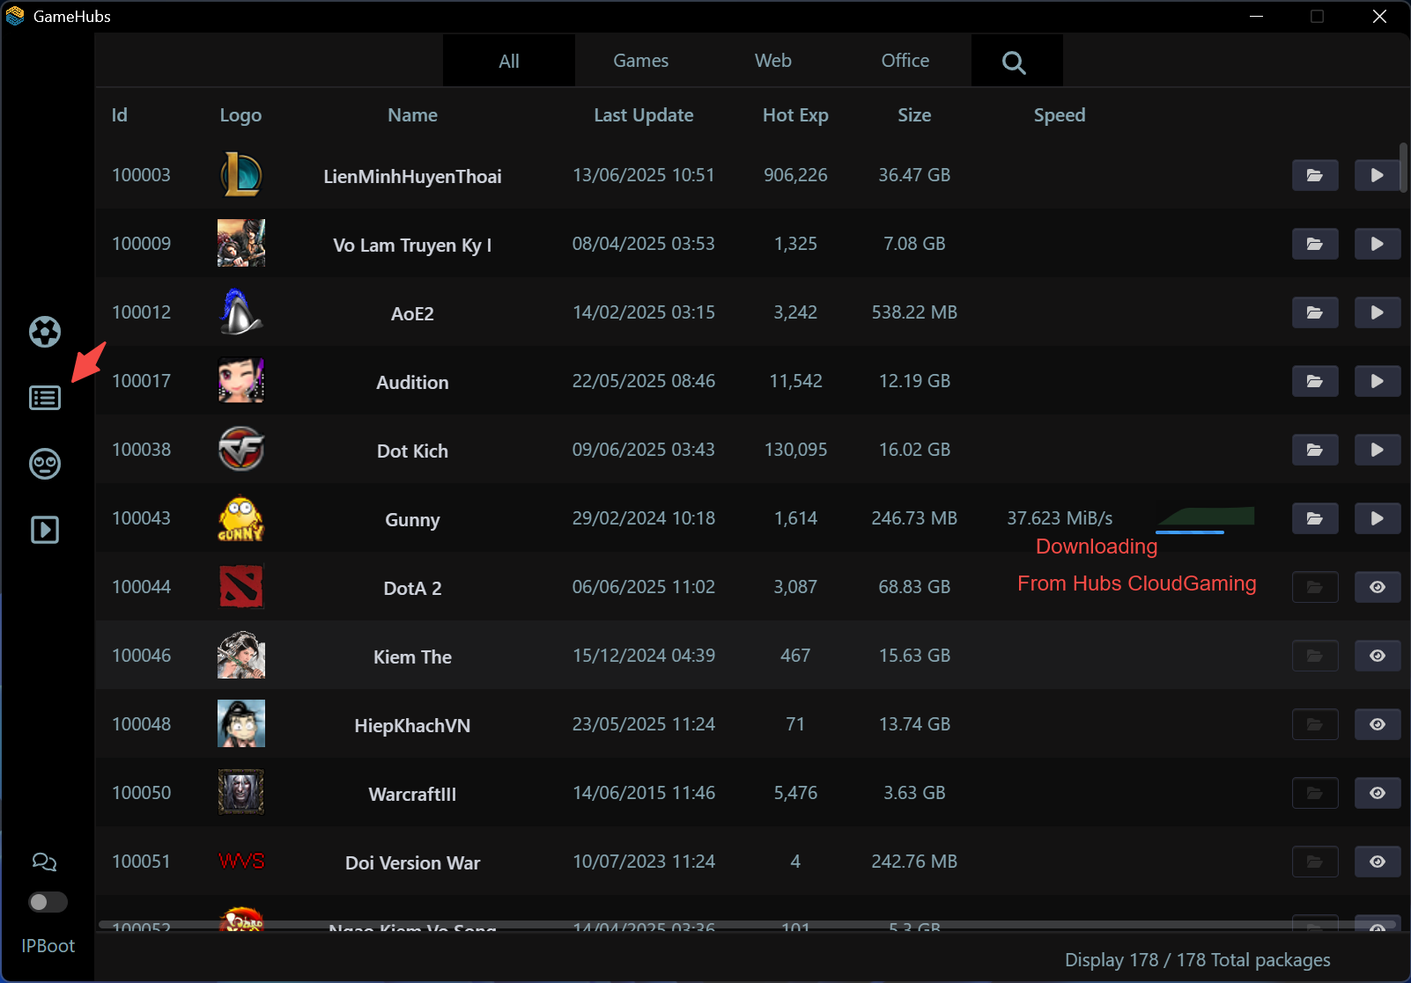Screen dimensions: 1411x983
Task: Click the Gunny download progress bar
Action: click(1190, 532)
